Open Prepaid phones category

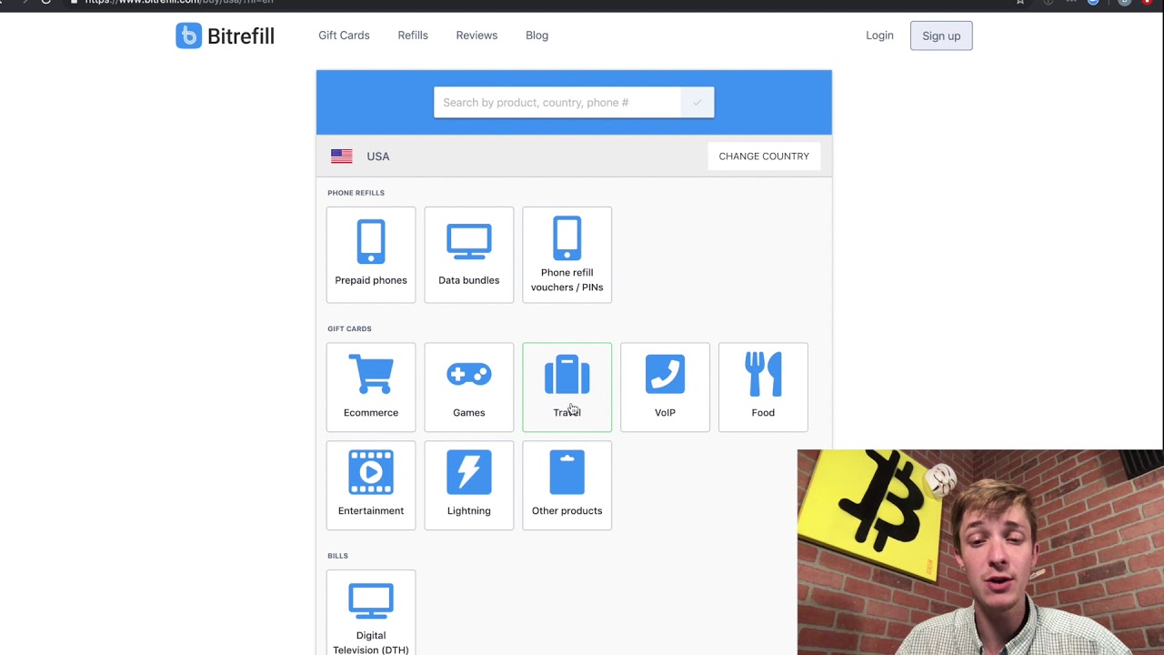(x=371, y=255)
